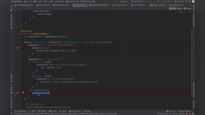
Task: Click the @Composable annotation
Action: tap(27, 31)
